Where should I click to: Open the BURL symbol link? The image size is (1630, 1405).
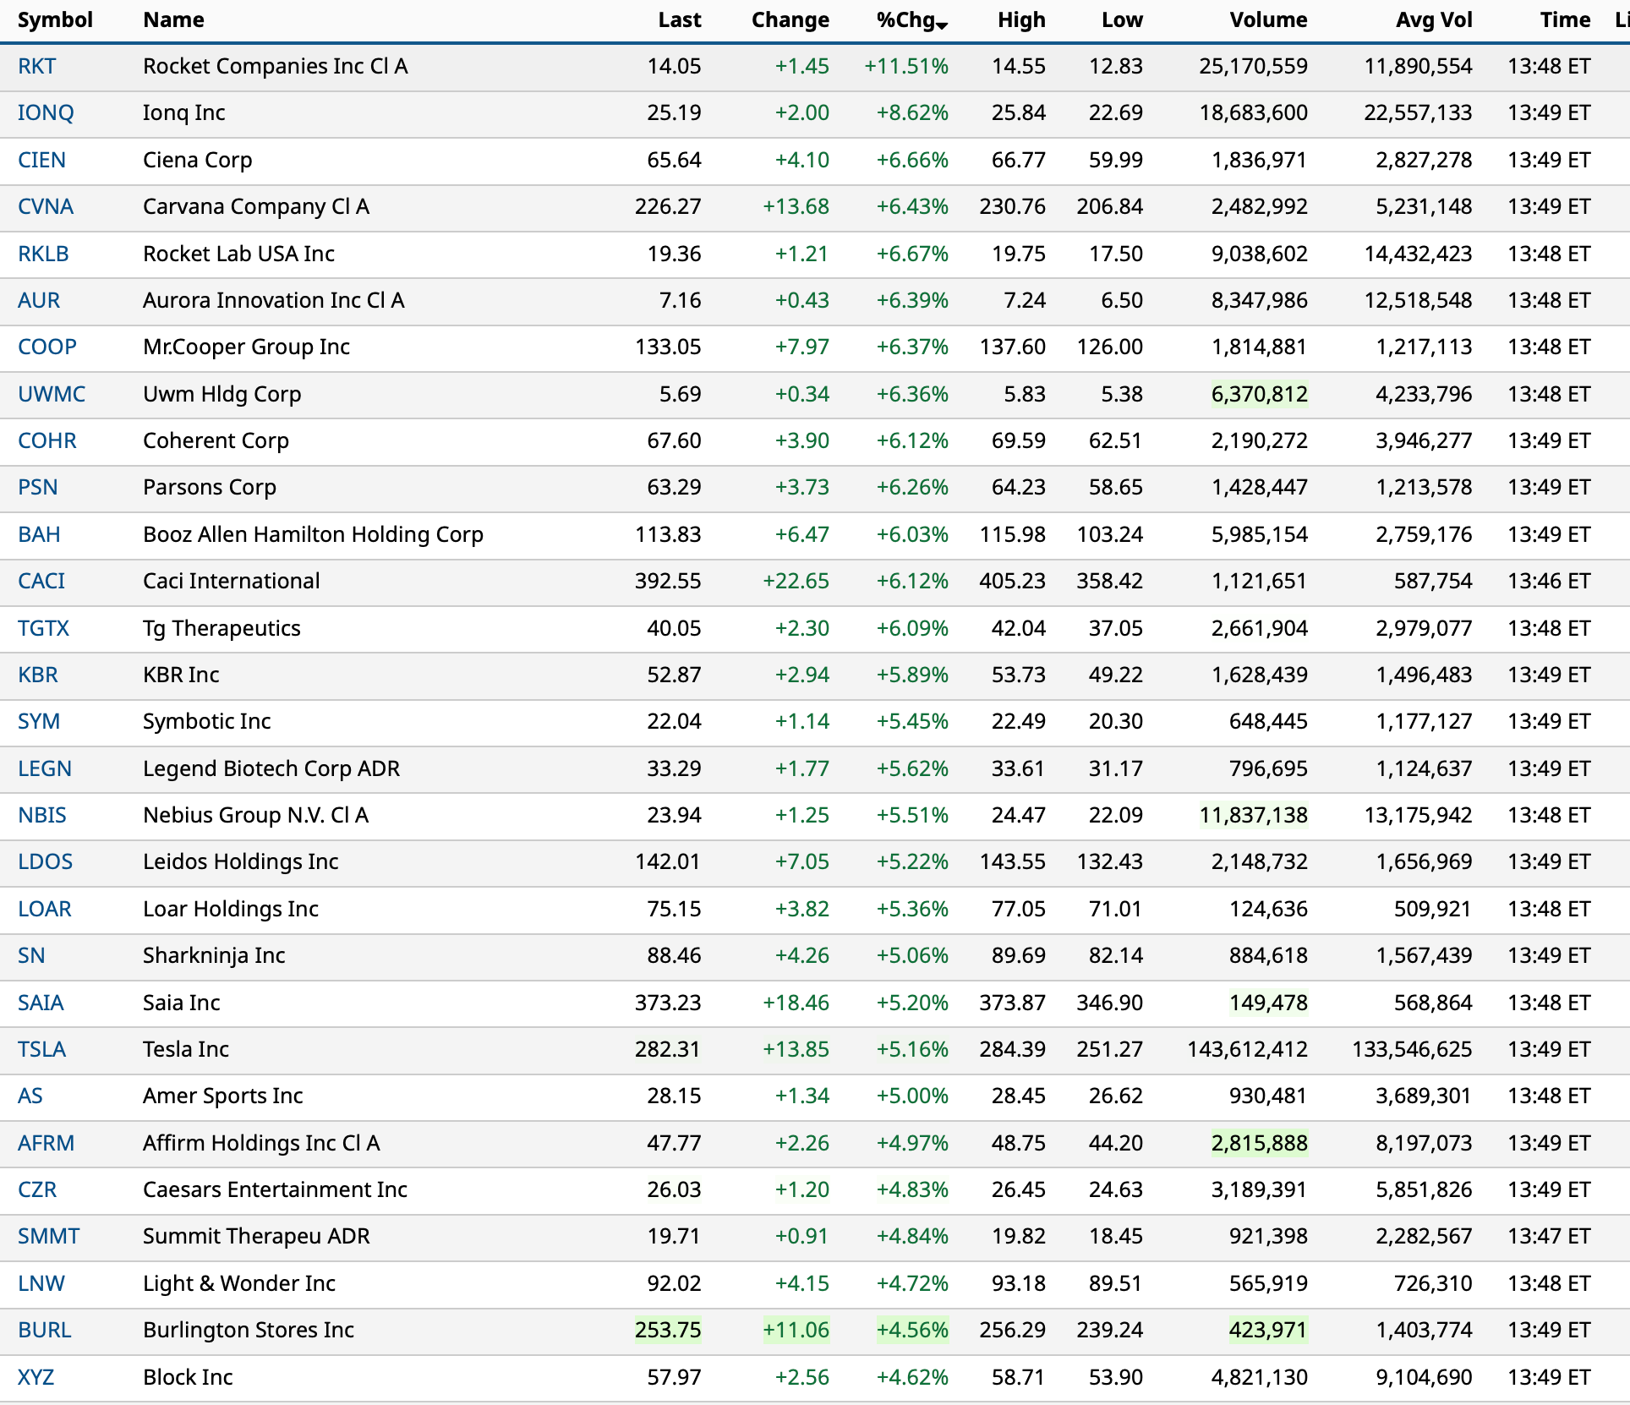coord(45,1331)
